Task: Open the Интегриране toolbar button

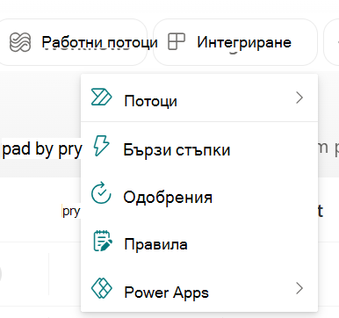Action: tap(235, 42)
